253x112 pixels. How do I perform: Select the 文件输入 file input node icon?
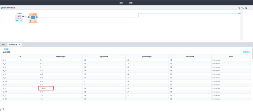(19, 17)
